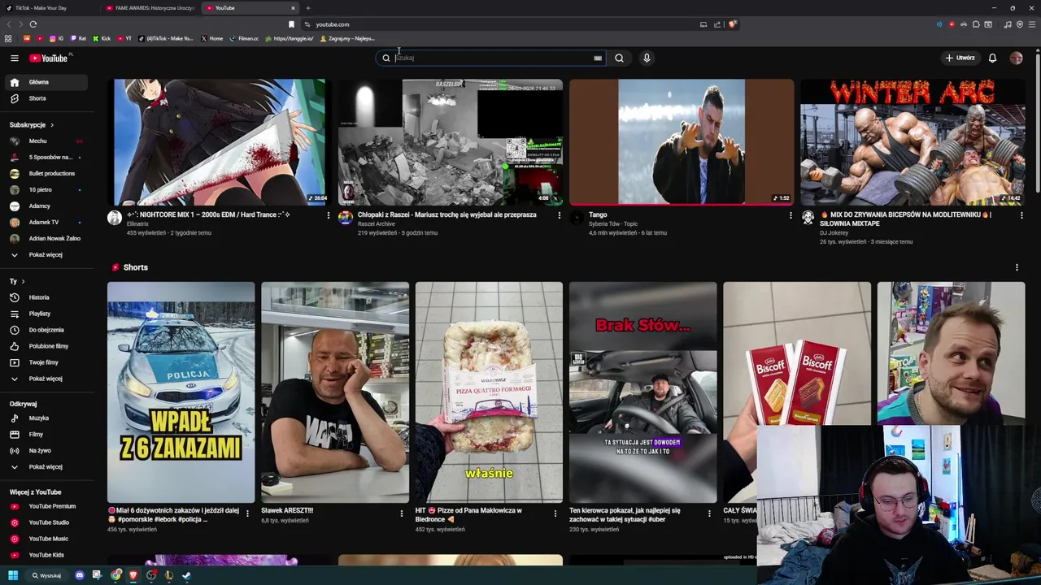Play the Tango video thumbnail

click(x=682, y=141)
